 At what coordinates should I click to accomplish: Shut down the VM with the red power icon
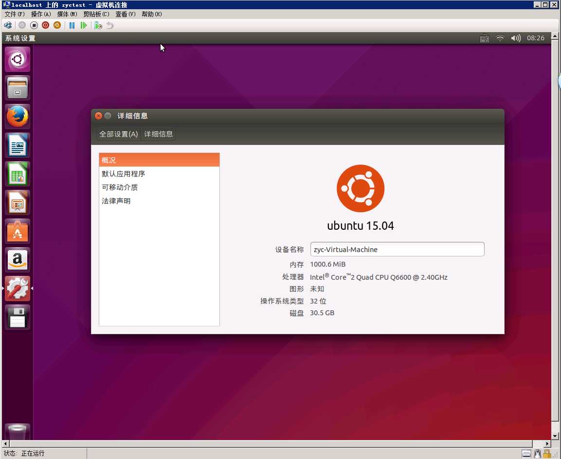tap(45, 25)
